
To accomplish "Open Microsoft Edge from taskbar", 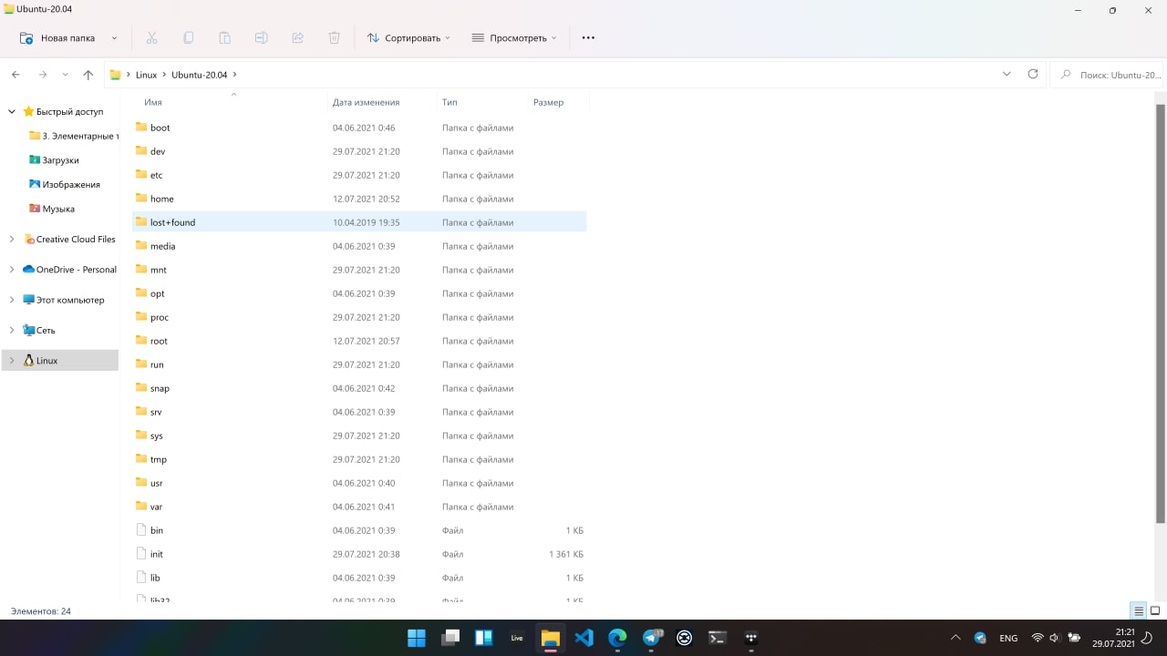I will (617, 638).
